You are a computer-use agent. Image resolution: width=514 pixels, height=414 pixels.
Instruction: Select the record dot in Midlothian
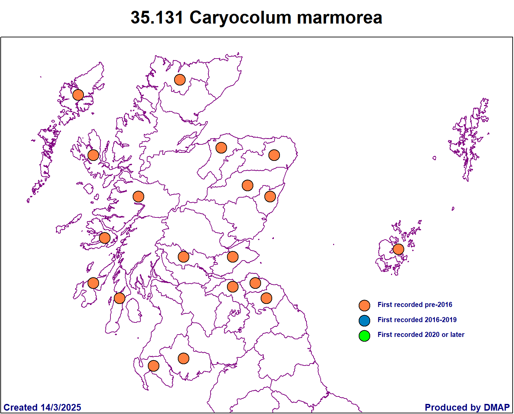pos(233,287)
